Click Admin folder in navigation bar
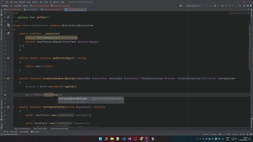The height and width of the screenshot is (142, 253). [25, 6]
